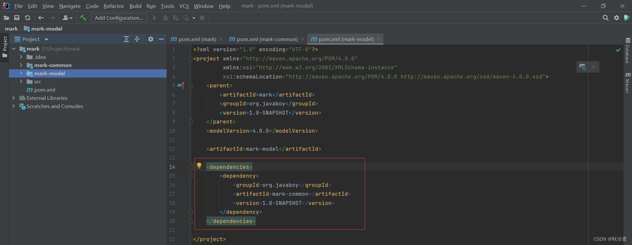Close the pom.xml (mark-common) tab
The height and width of the screenshot is (245, 632).
click(303, 39)
